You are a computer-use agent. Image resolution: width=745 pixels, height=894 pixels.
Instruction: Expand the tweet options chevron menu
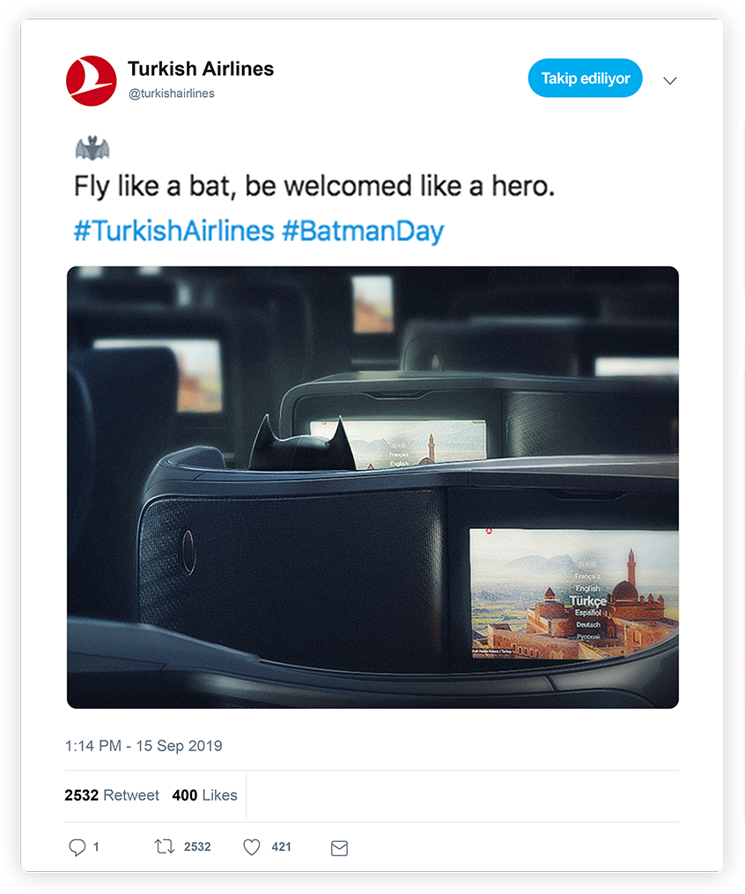(x=670, y=80)
